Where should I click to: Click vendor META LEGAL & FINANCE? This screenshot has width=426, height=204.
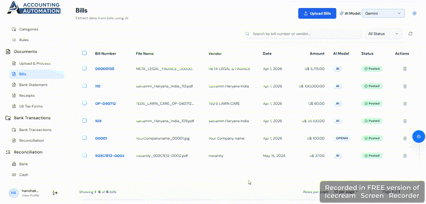(229, 69)
